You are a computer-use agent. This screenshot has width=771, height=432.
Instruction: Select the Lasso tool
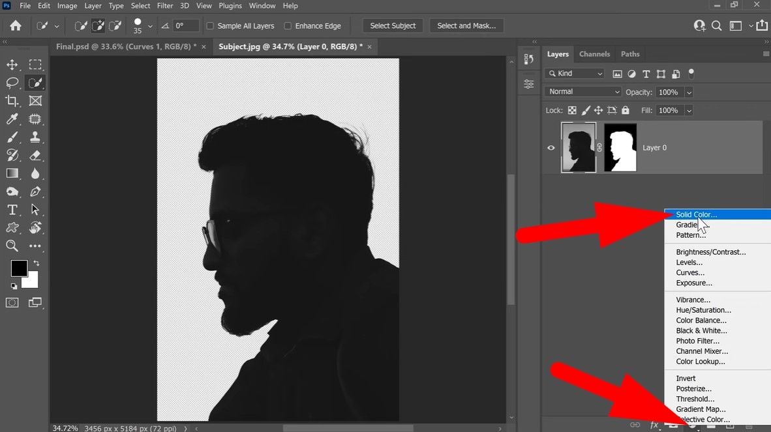pyautogui.click(x=12, y=83)
